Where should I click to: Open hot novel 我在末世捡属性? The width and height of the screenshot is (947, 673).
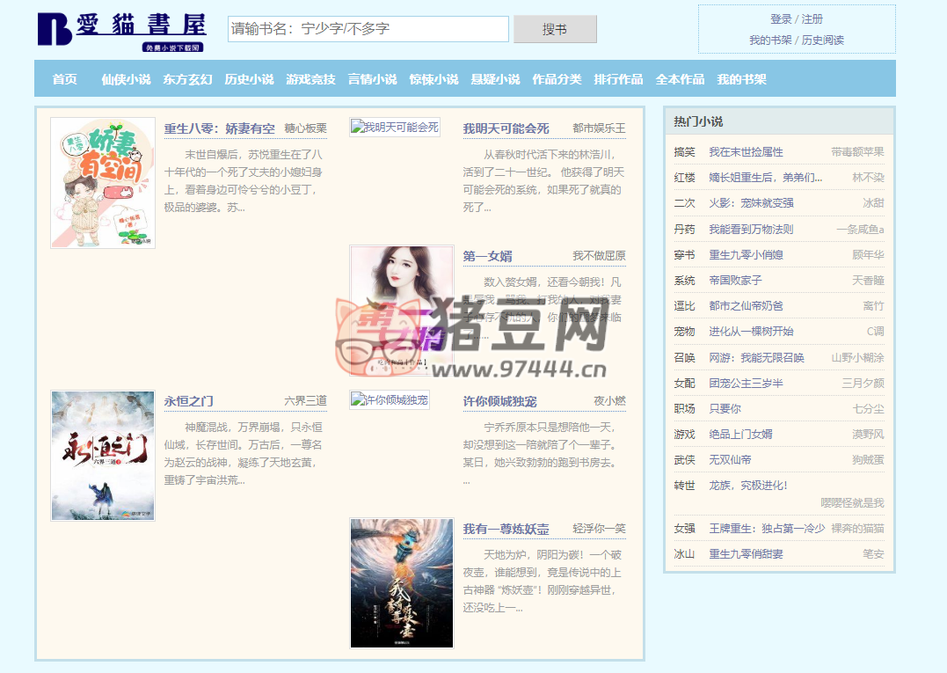[x=746, y=152]
